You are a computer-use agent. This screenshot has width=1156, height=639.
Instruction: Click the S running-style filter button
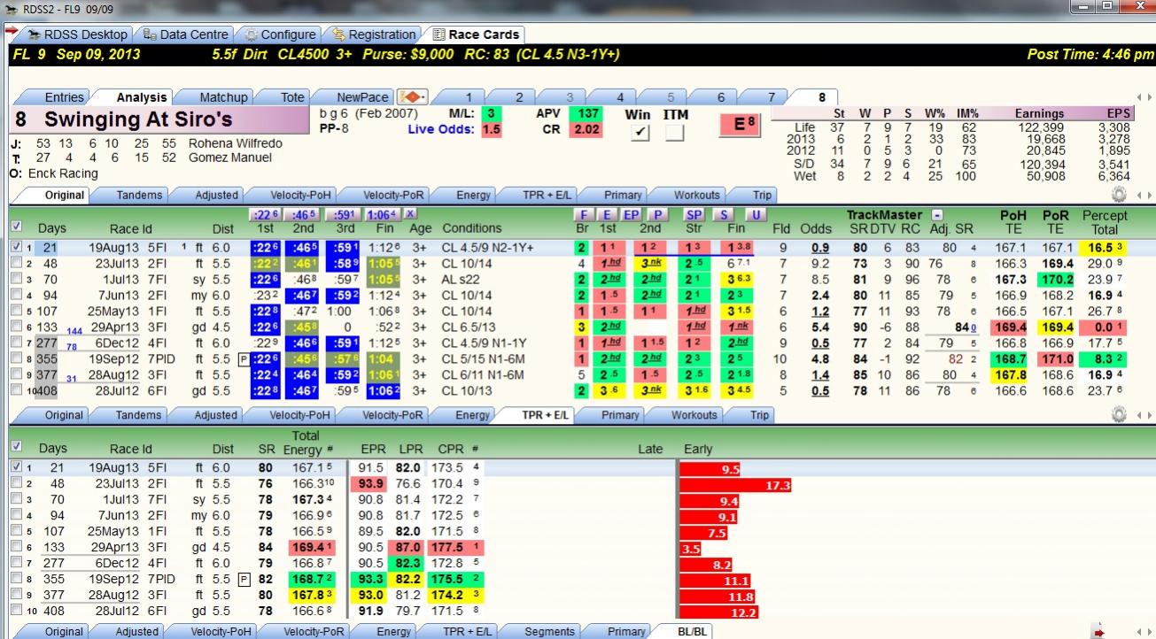click(724, 214)
